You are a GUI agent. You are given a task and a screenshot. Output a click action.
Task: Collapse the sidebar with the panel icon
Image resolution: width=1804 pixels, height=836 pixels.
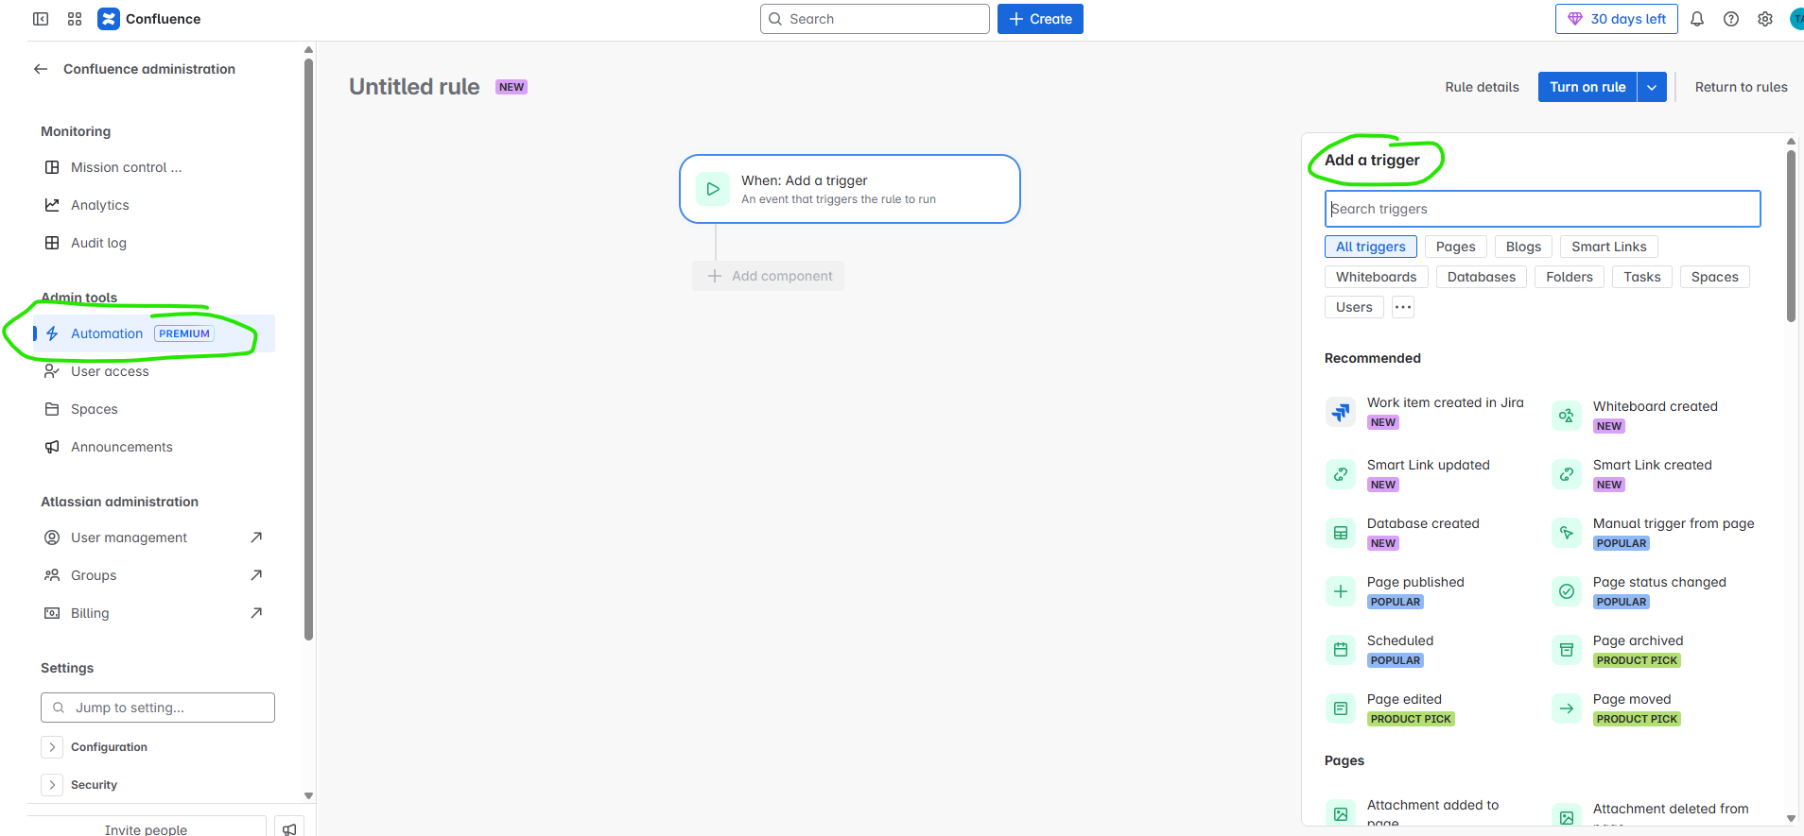[41, 19]
